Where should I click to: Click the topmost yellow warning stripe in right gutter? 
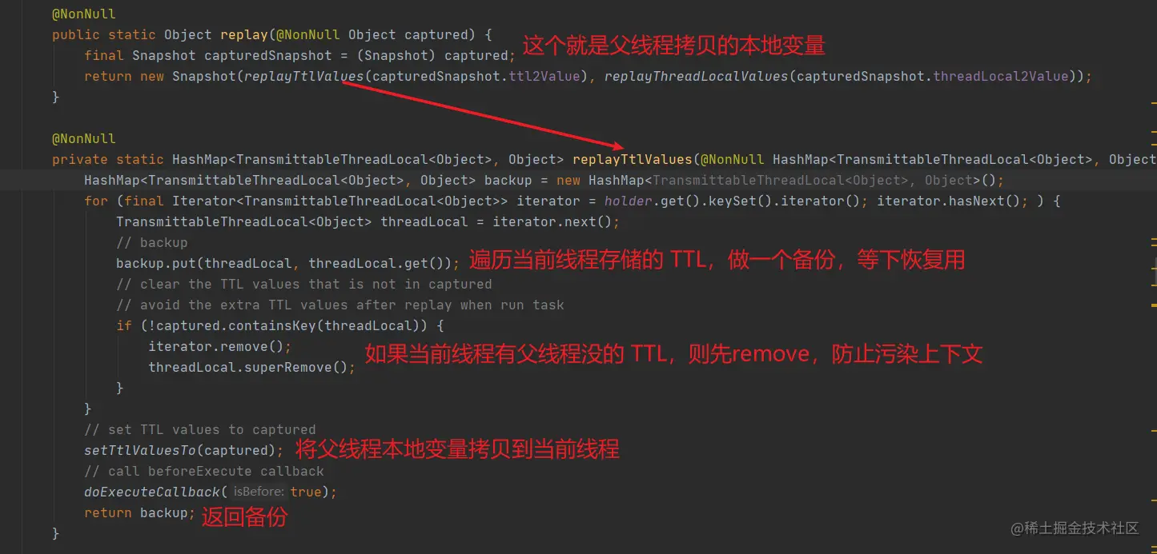[x=1153, y=103]
